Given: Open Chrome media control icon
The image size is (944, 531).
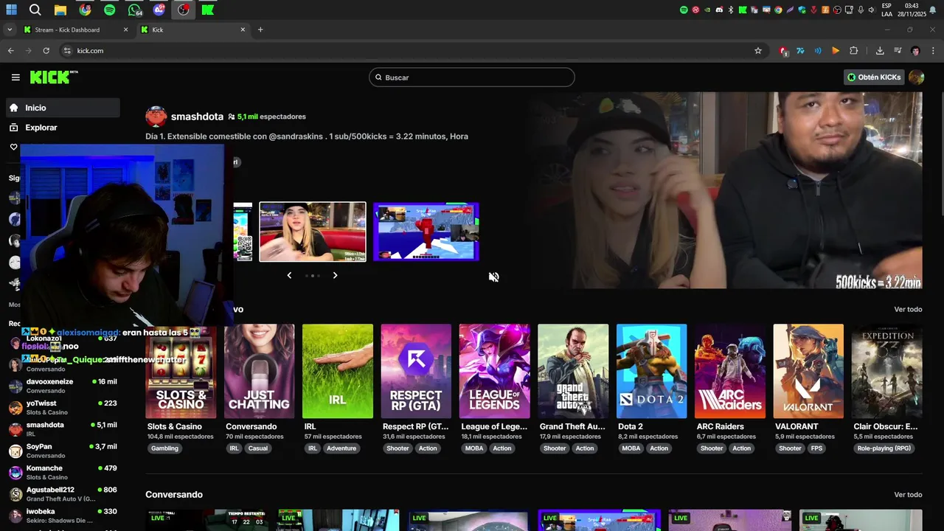Looking at the screenshot, I should tap(898, 51).
